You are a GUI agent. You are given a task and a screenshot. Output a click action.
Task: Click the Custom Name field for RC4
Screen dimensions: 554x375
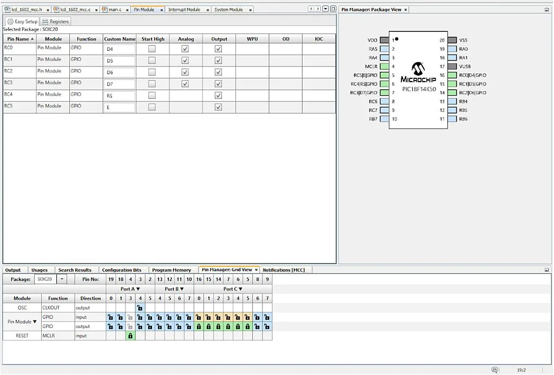[120, 96]
